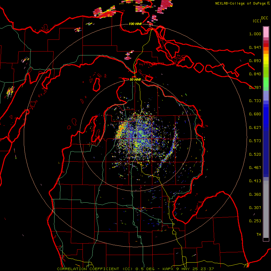Select the 0.360 scale value

click(255, 195)
